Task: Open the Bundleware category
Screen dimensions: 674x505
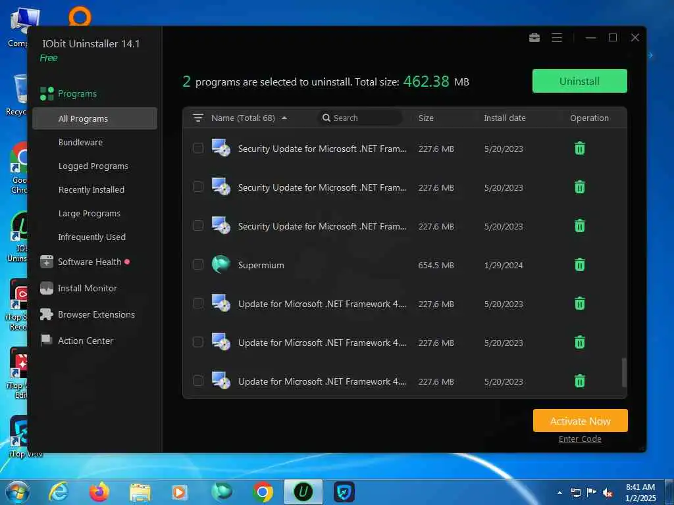Action: click(x=80, y=142)
